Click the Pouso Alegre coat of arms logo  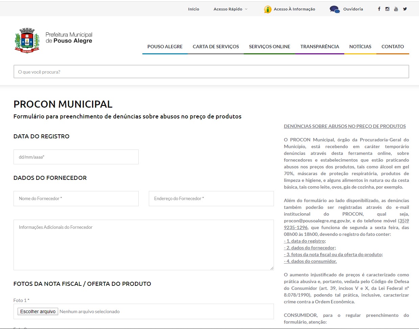(x=27, y=41)
